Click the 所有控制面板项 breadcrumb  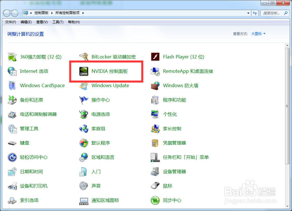67,13
